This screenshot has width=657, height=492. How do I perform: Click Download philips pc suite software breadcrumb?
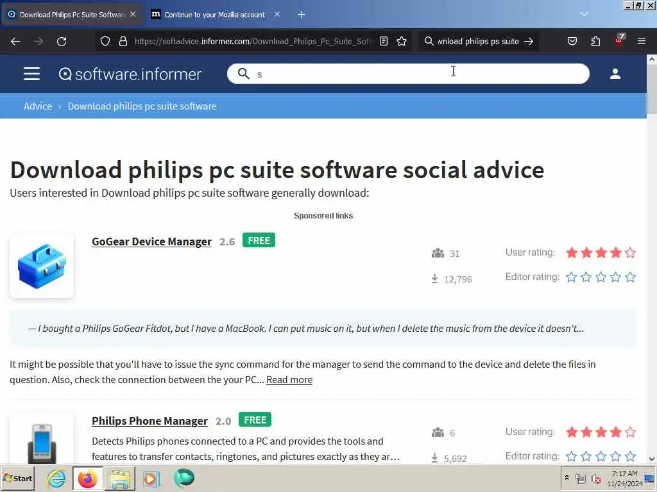(x=142, y=106)
